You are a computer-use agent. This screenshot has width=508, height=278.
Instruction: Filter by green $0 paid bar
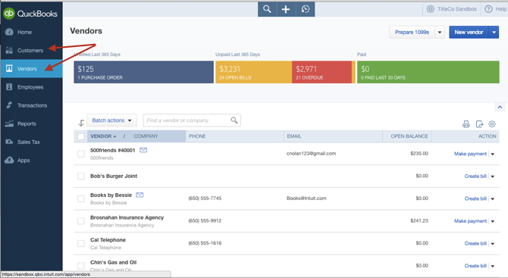click(428, 72)
